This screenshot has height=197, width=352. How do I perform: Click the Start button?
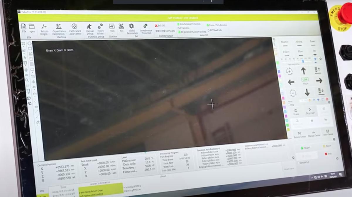[306, 148]
